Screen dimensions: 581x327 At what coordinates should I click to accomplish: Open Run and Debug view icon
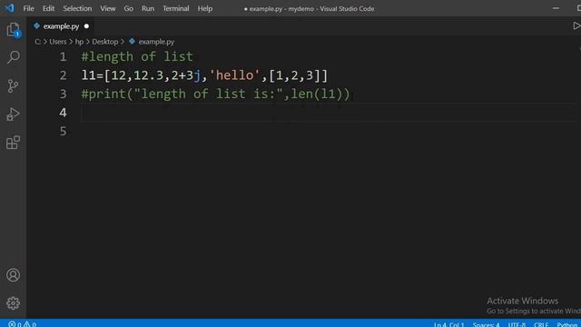click(x=13, y=114)
